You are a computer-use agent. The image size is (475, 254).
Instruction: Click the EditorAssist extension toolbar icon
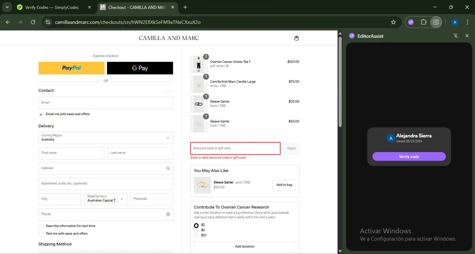tap(411, 22)
